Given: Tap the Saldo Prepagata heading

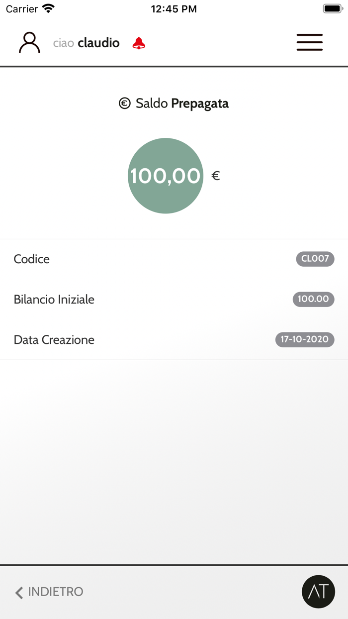Looking at the screenshot, I should [182, 103].
